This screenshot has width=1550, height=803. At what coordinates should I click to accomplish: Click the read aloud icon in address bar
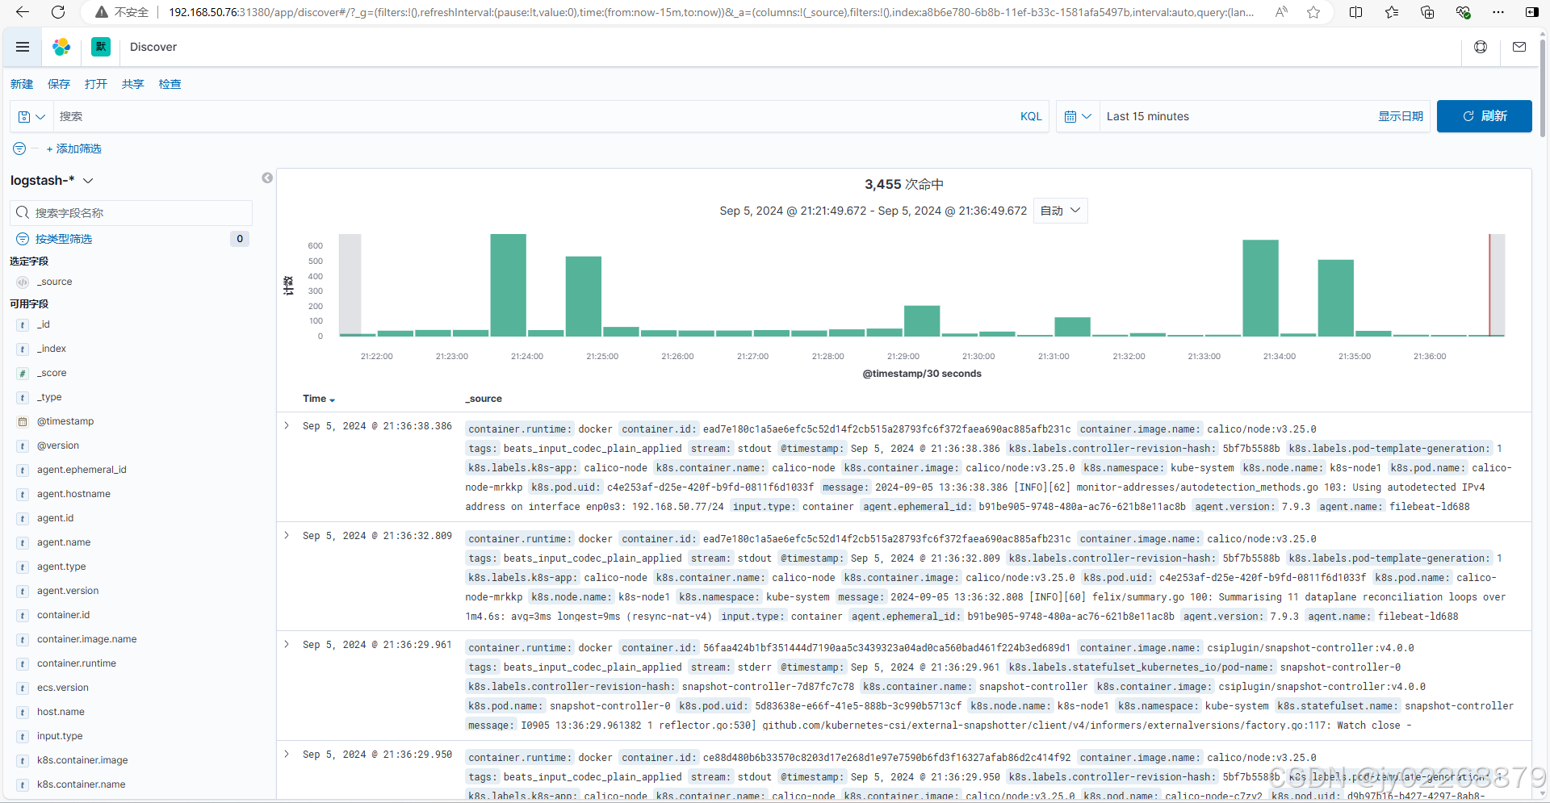click(x=1281, y=12)
